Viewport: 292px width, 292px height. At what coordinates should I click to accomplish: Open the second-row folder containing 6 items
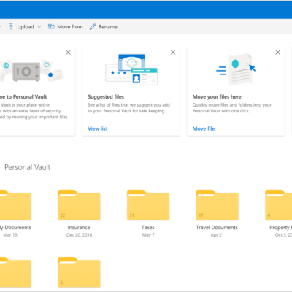(x=79, y=272)
